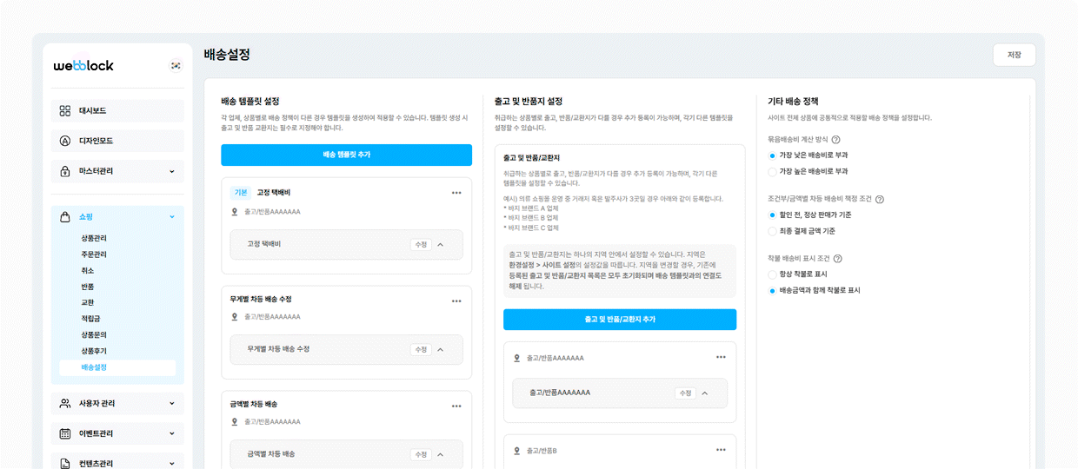This screenshot has width=1078, height=469.
Task: Click the location pin heading the 출고/반품AAAAAAA card
Action: click(516, 358)
